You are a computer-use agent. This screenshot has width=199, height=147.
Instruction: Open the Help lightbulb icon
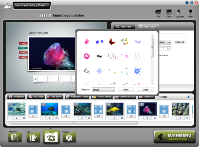click(x=191, y=14)
